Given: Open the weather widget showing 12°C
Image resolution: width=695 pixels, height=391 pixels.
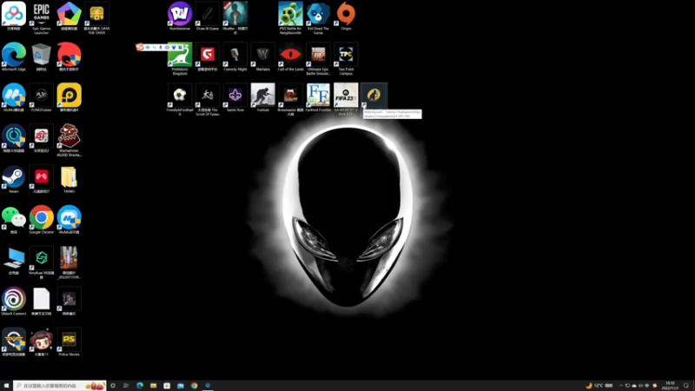Looking at the screenshot, I should [599, 386].
